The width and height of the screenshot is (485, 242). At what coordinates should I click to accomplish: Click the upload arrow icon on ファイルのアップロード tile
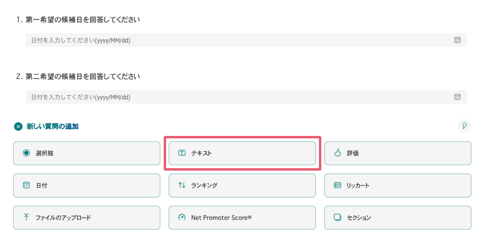[27, 217]
